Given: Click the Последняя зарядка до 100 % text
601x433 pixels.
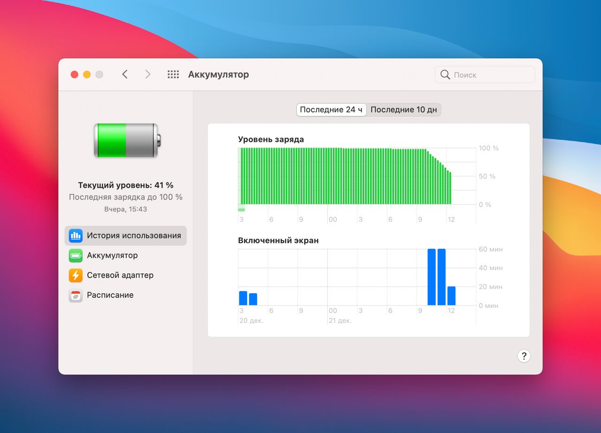Looking at the screenshot, I should pos(126,197).
